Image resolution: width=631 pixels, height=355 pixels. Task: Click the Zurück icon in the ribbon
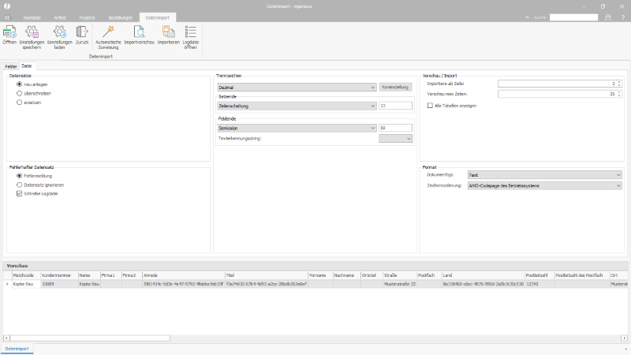click(82, 32)
